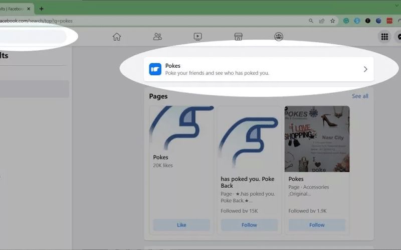Bookmark this page with the star icon
The width and height of the screenshot is (401, 250).
(x=332, y=21)
